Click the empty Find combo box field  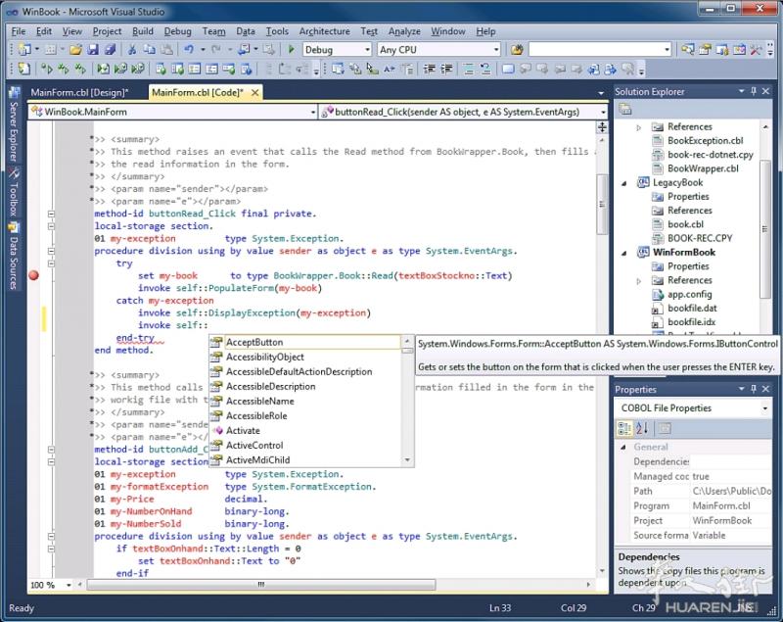tap(595, 49)
